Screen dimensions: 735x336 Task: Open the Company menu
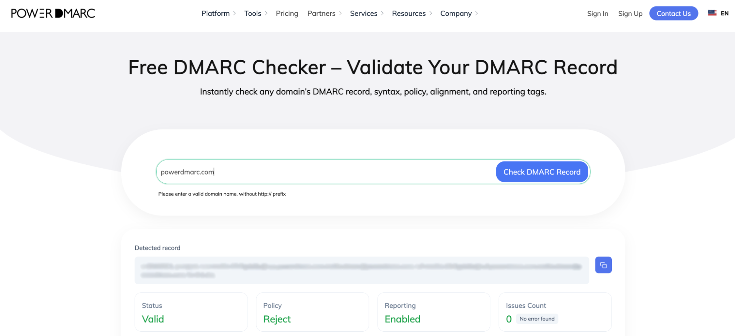(x=456, y=13)
